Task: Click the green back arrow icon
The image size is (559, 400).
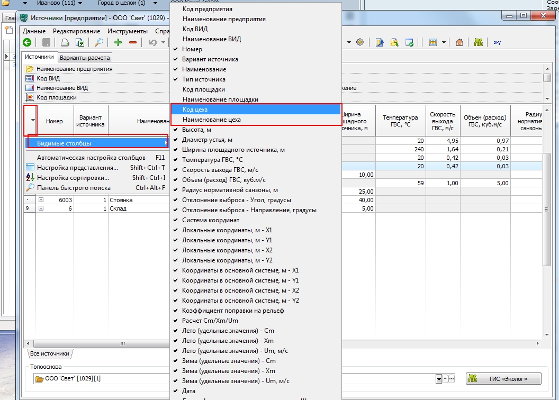Action: click(26, 42)
